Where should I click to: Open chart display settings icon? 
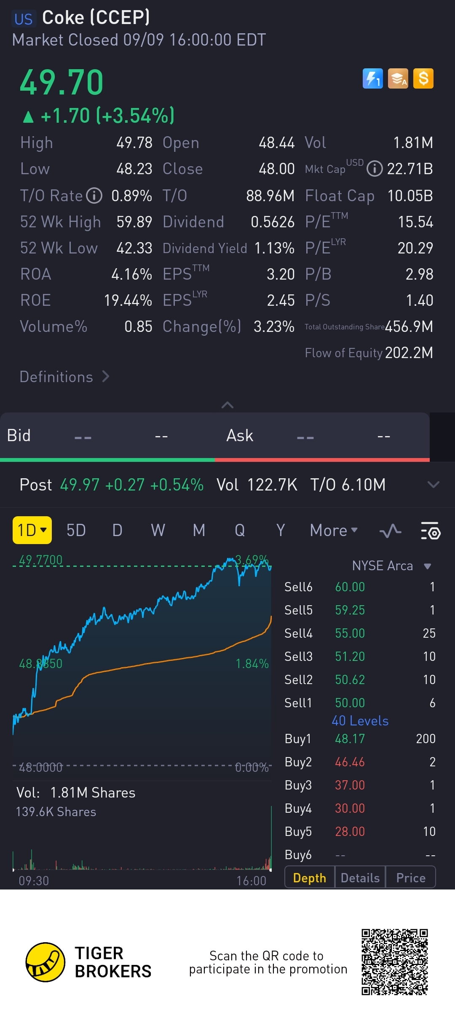[430, 531]
